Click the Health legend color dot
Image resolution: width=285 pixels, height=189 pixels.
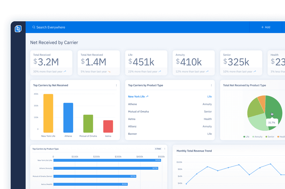click(278, 137)
